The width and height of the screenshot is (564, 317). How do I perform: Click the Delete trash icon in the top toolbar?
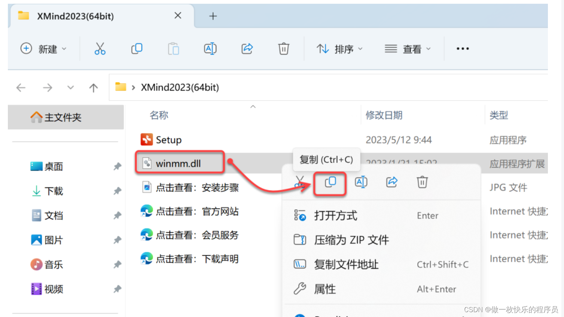(284, 49)
